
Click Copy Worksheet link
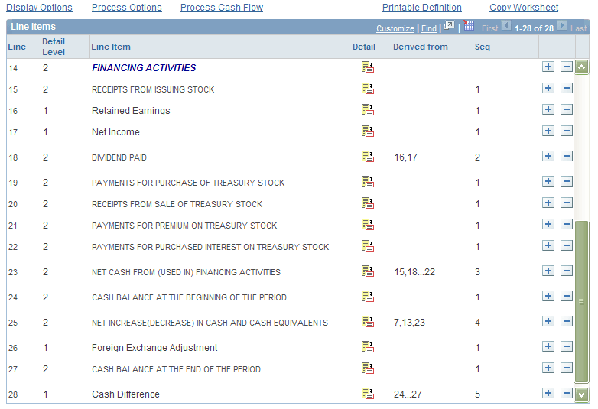pos(524,7)
